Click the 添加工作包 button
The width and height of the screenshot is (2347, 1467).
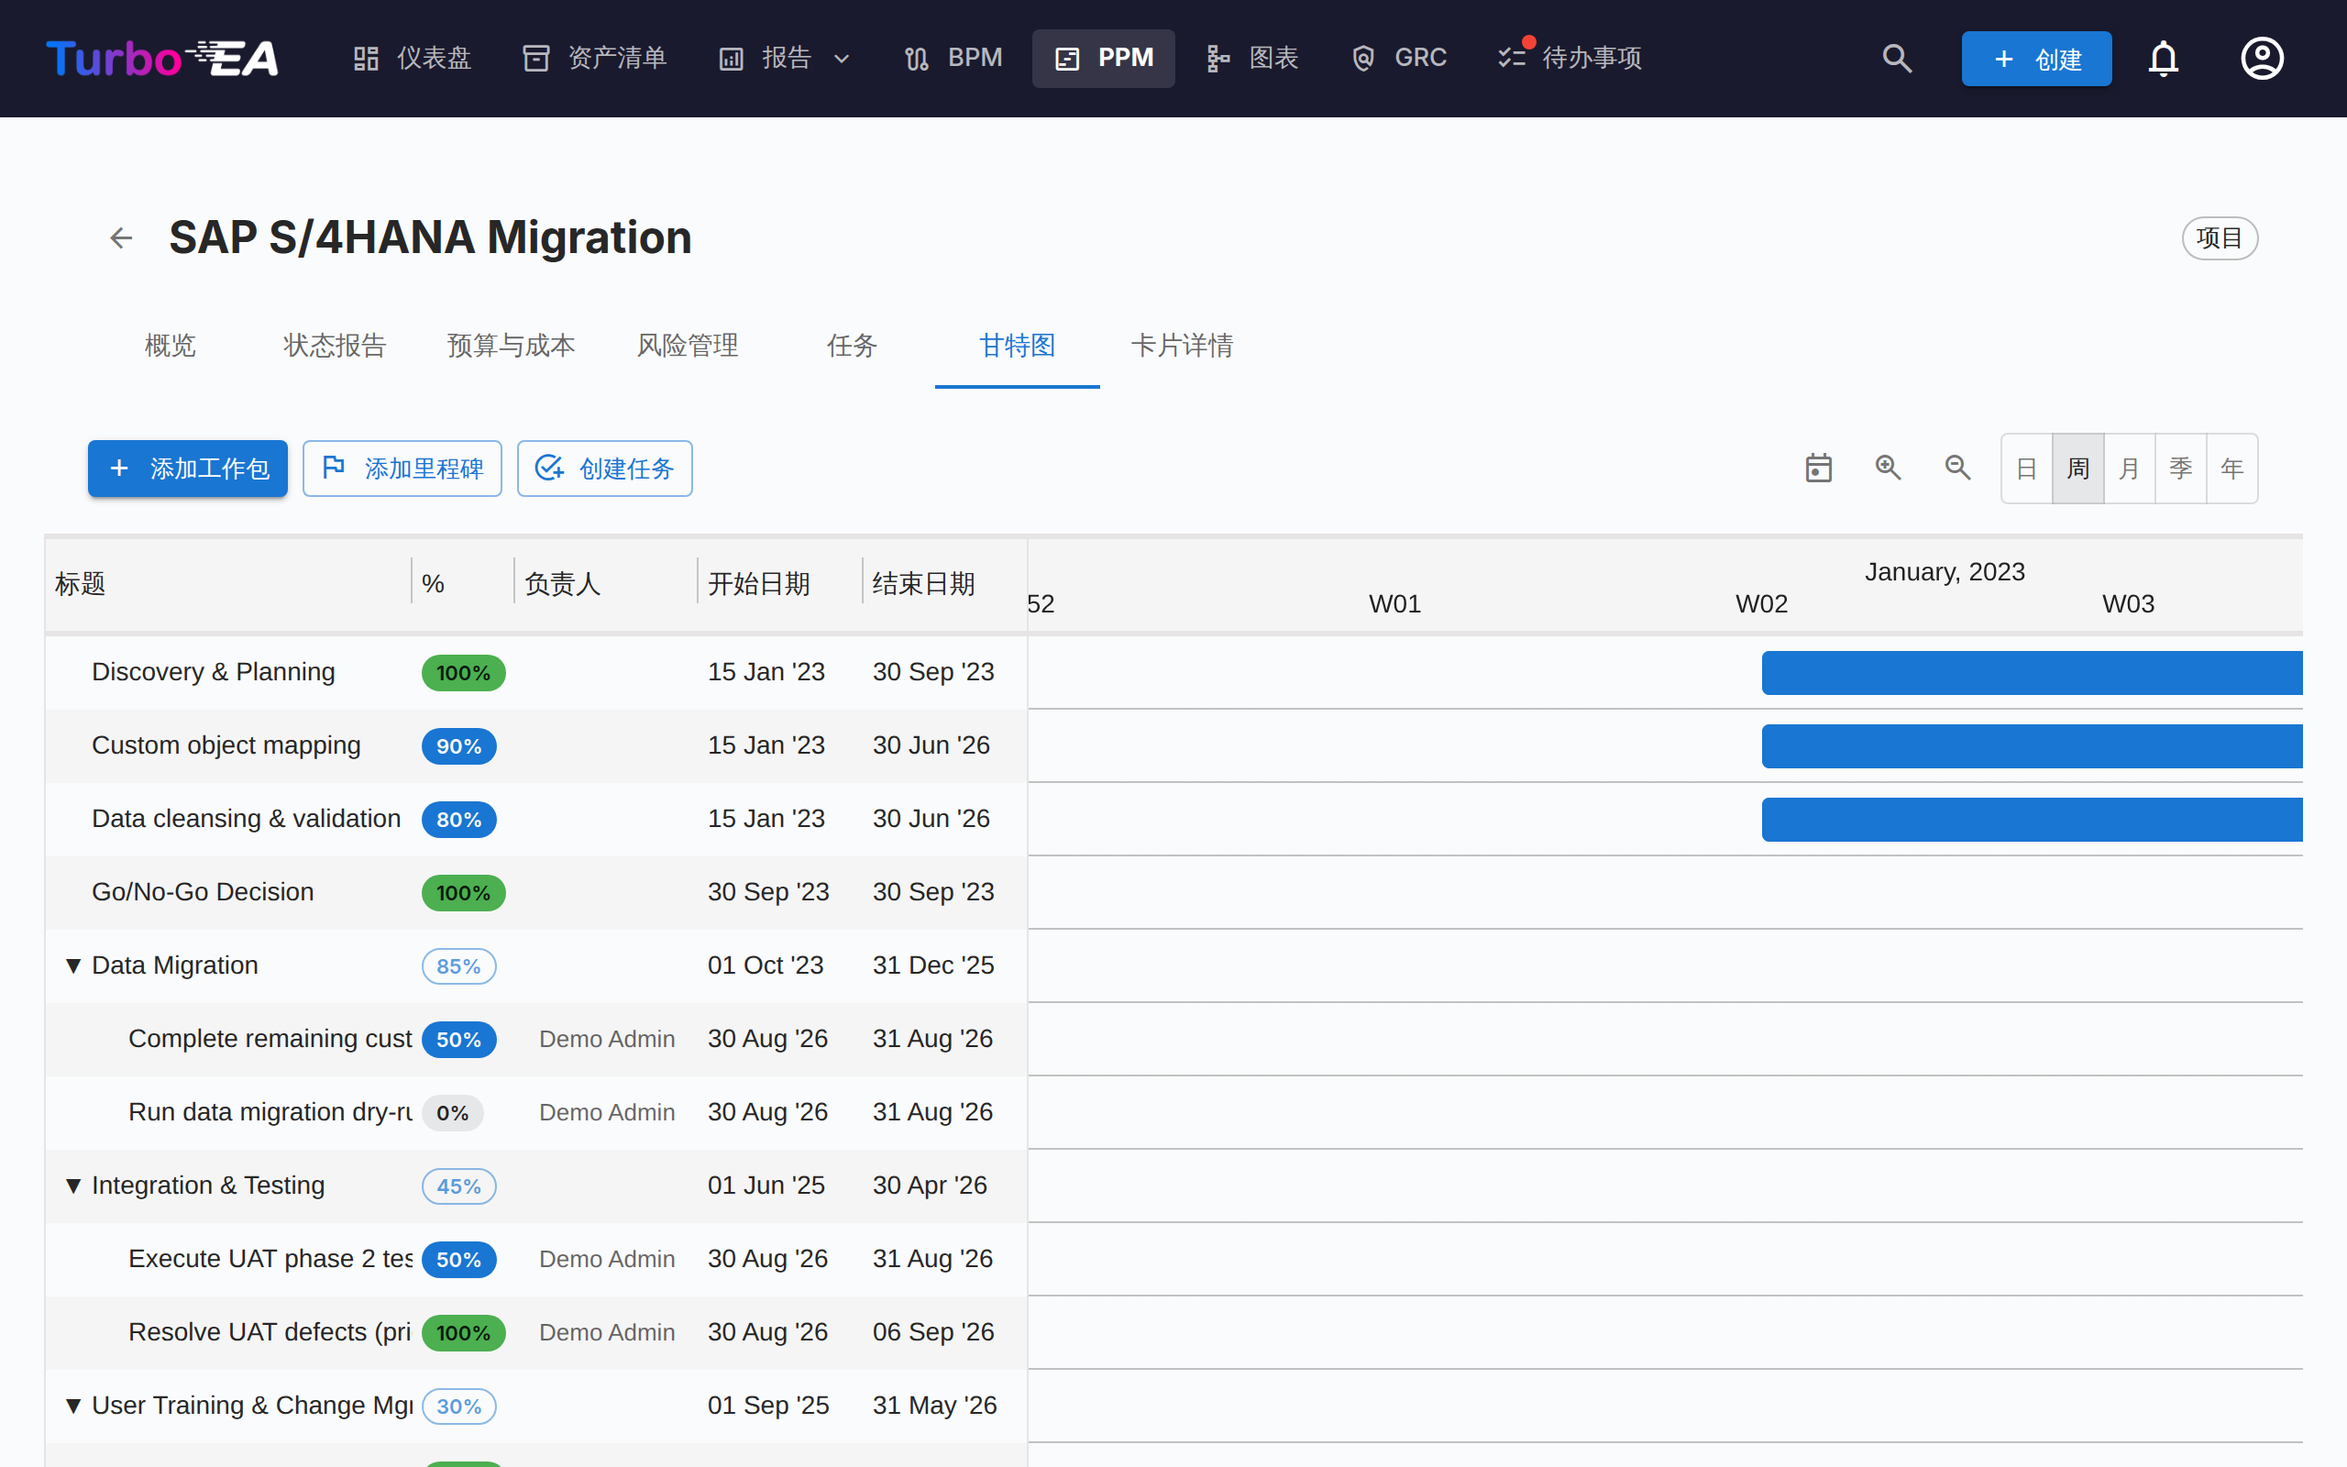187,469
